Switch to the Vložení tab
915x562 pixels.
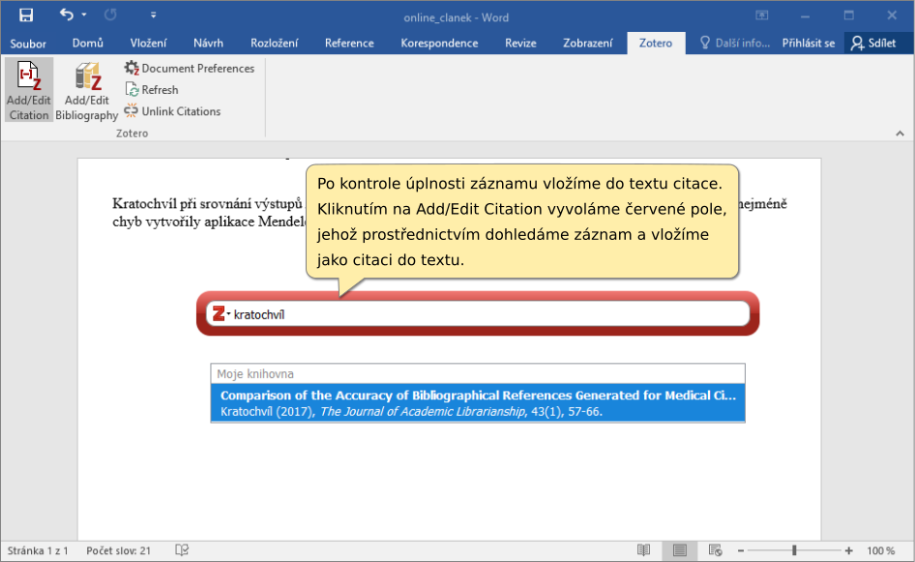pos(148,44)
